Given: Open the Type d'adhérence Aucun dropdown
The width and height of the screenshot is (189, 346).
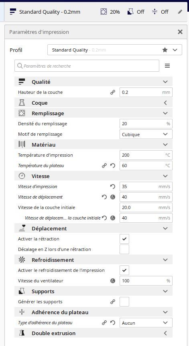Looking at the screenshot, I should (x=146, y=323).
